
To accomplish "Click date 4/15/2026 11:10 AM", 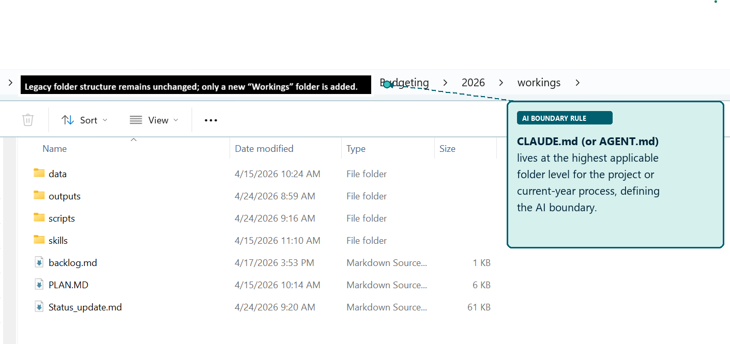I will (x=278, y=241).
